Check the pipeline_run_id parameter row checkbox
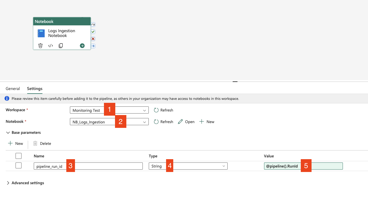This screenshot has height=200, width=368. pos(19,166)
